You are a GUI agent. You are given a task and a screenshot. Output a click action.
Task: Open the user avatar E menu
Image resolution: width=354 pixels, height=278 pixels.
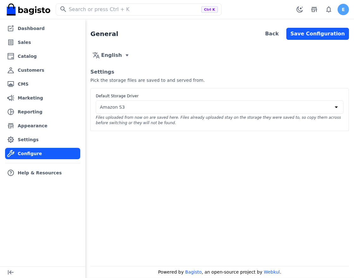(x=343, y=9)
